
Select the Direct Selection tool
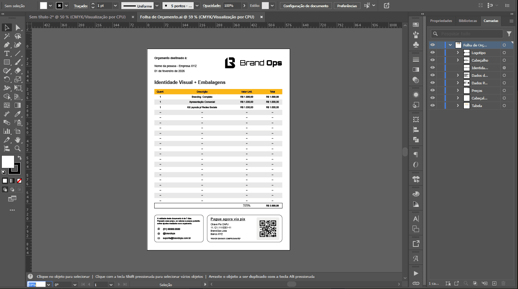pos(18,28)
